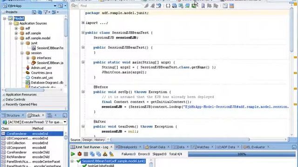Click the editor horizontal scrollbar

click(180, 140)
